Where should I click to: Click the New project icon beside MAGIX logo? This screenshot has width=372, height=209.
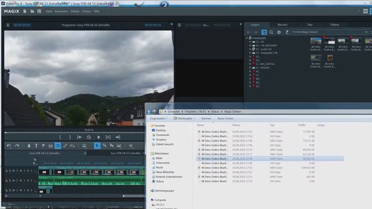[x=24, y=11]
